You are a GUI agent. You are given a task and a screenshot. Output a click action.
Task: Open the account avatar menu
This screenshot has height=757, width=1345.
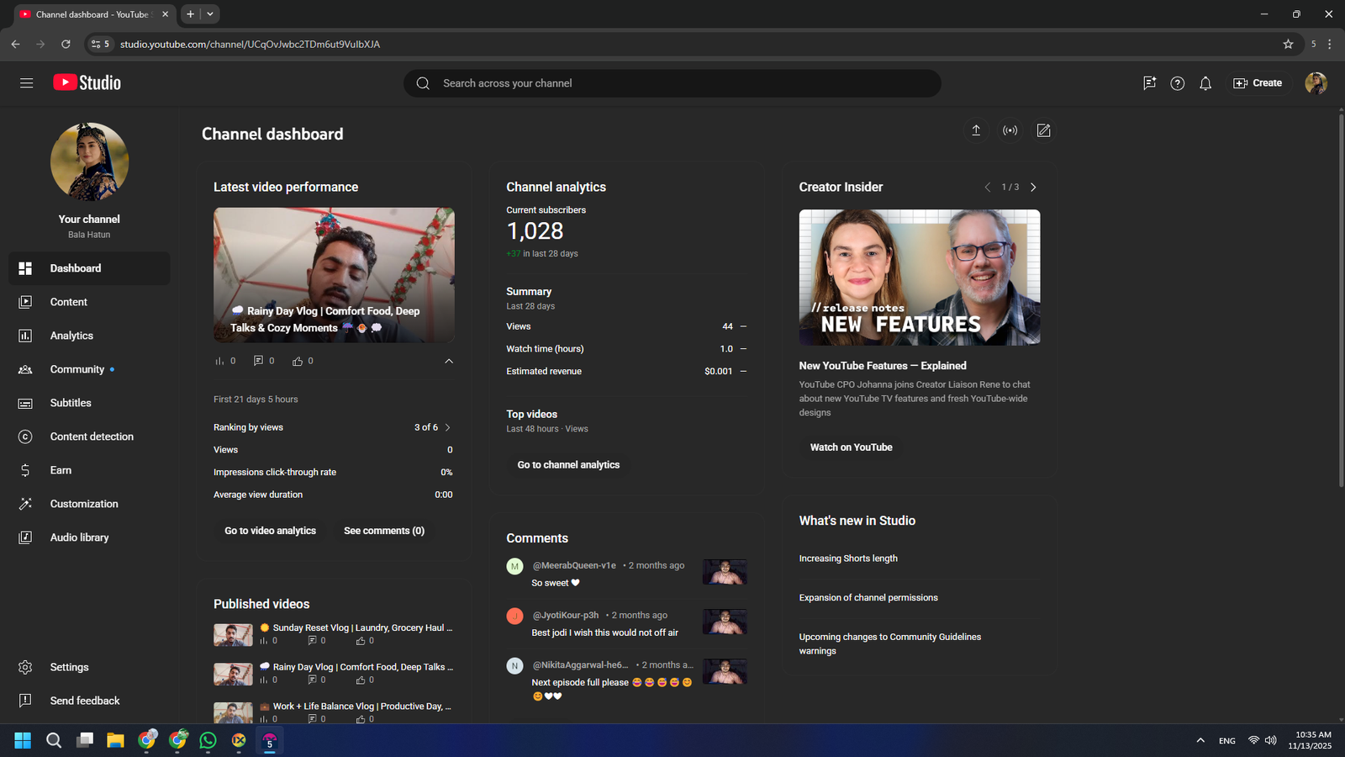[1316, 83]
